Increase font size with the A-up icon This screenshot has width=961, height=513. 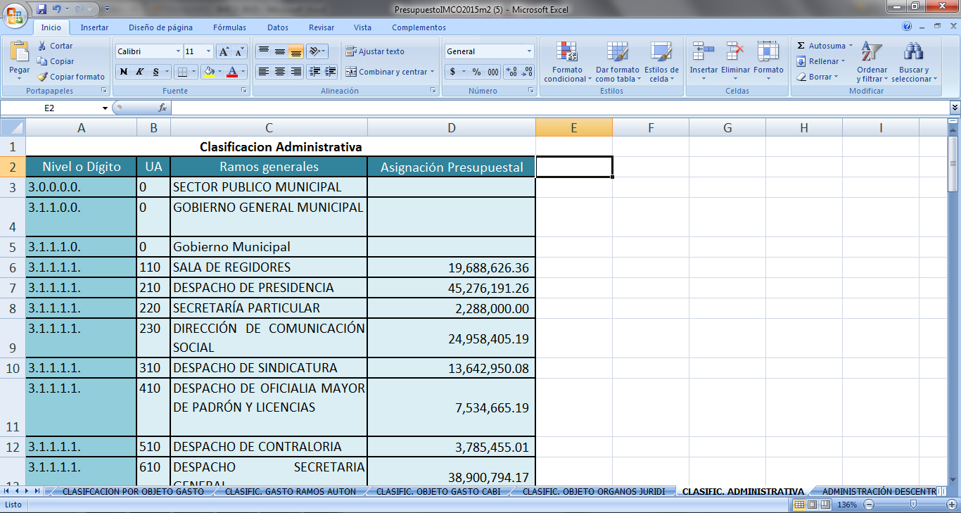(224, 51)
